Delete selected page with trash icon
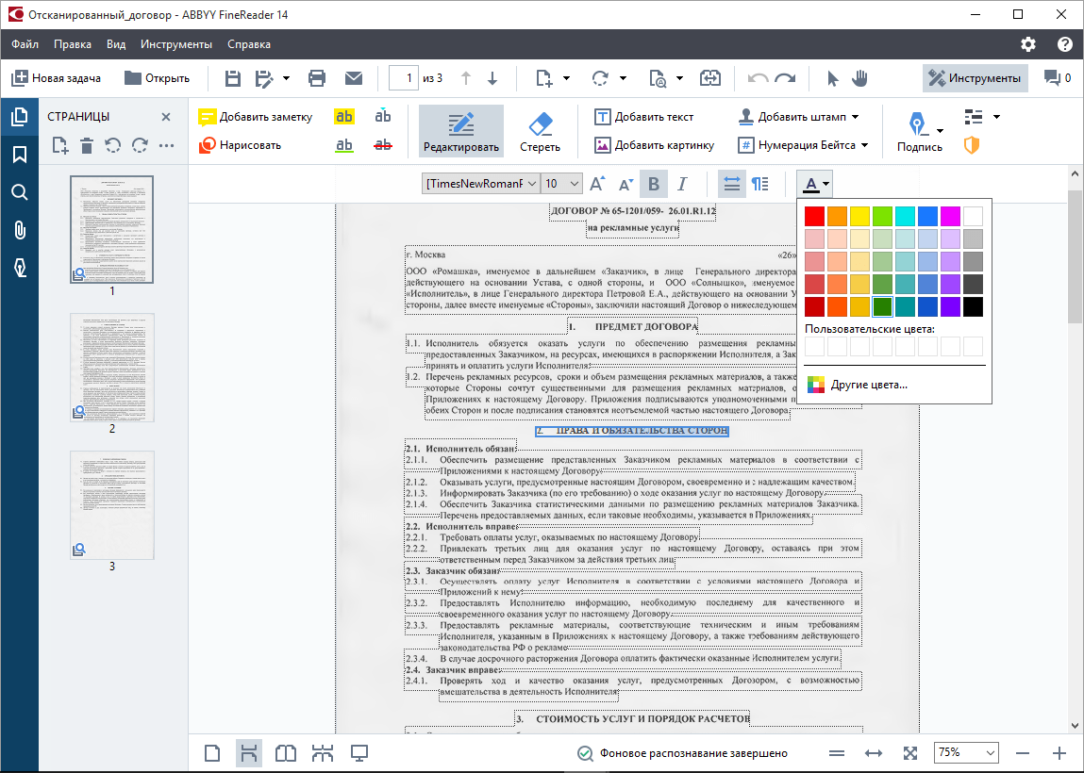1084x773 pixels. pyautogui.click(x=87, y=145)
